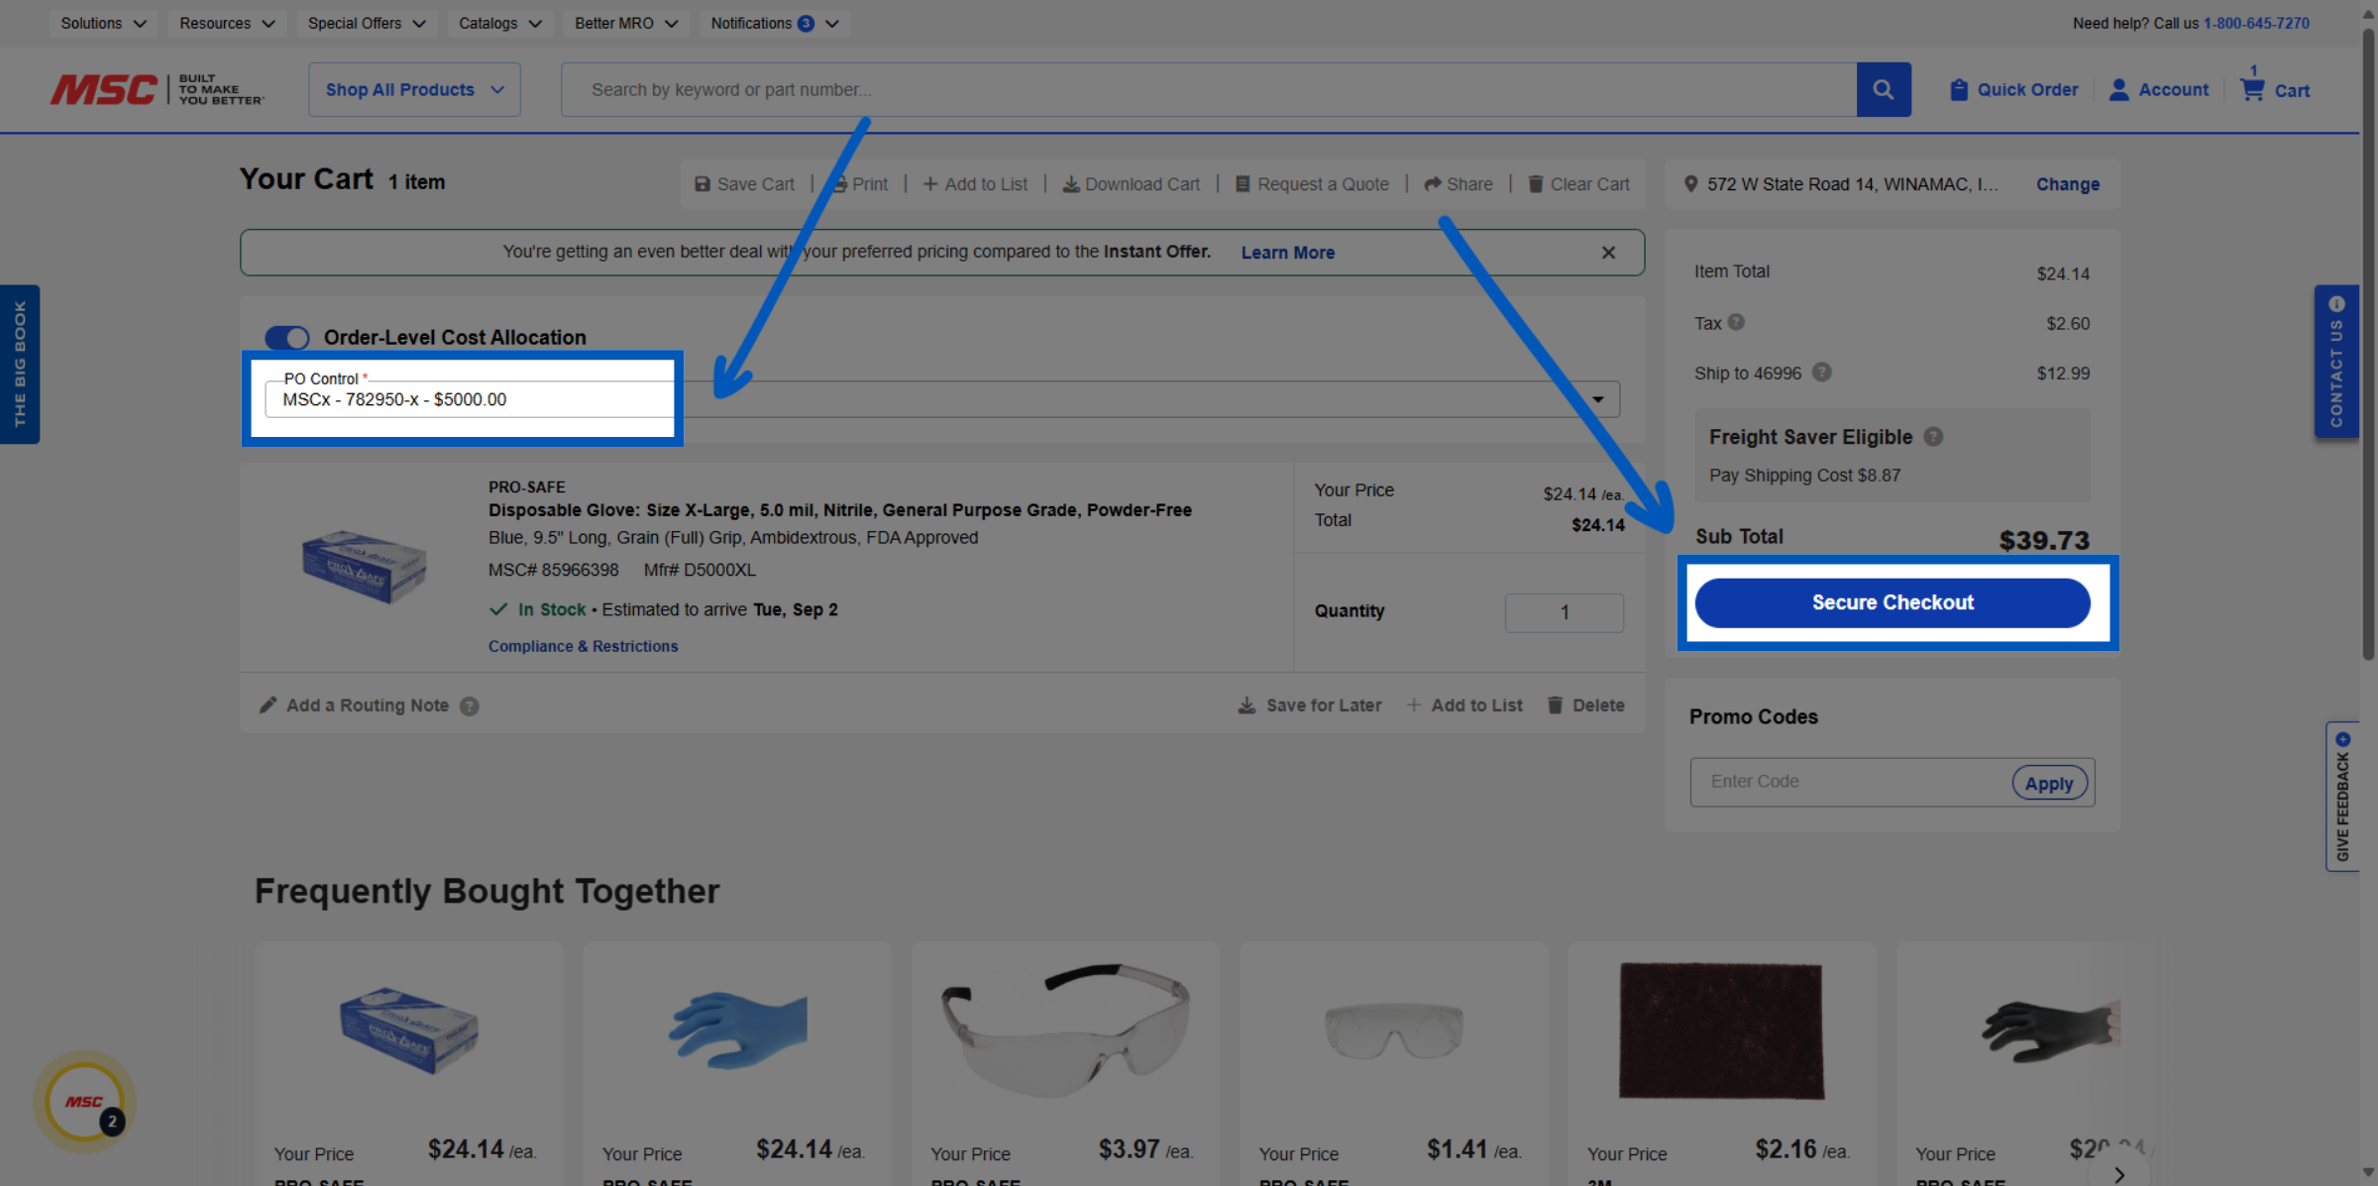Click Clear Cart trash option
This screenshot has height=1186, width=2378.
(1577, 184)
